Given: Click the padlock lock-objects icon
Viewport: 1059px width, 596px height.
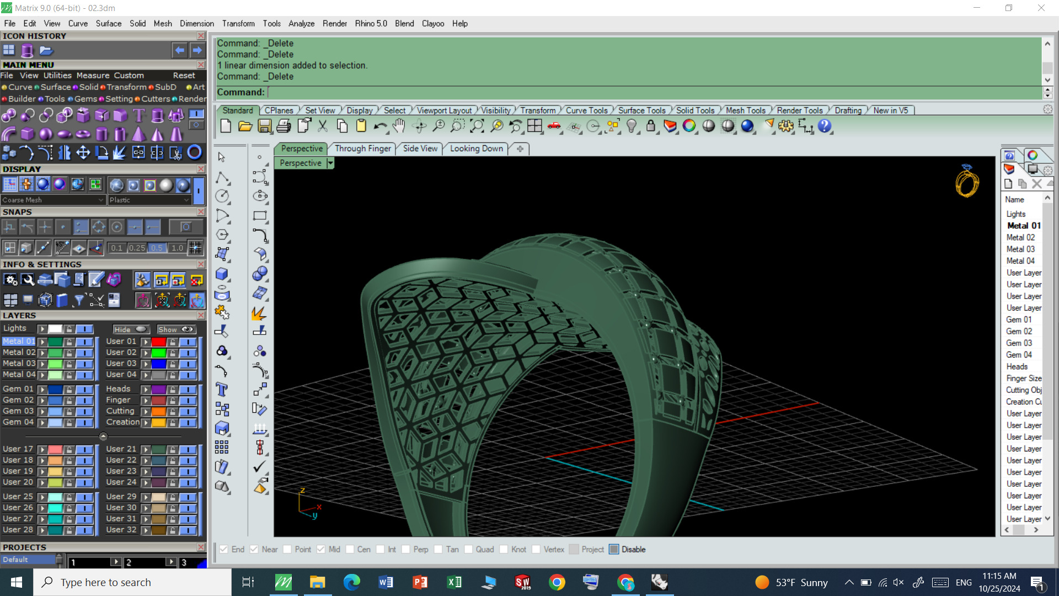Looking at the screenshot, I should click(x=651, y=126).
